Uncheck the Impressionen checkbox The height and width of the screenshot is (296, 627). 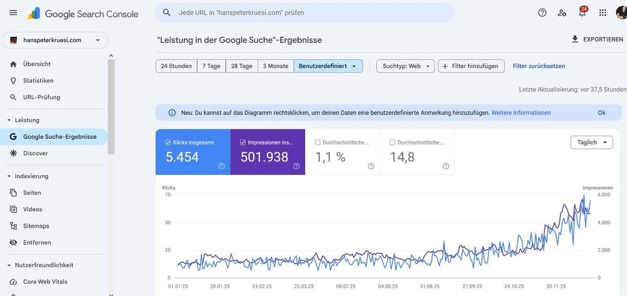point(243,142)
